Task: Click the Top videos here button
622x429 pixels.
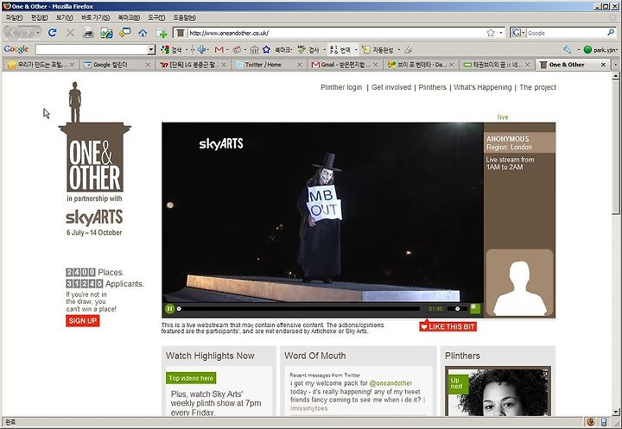Action: pos(191,378)
